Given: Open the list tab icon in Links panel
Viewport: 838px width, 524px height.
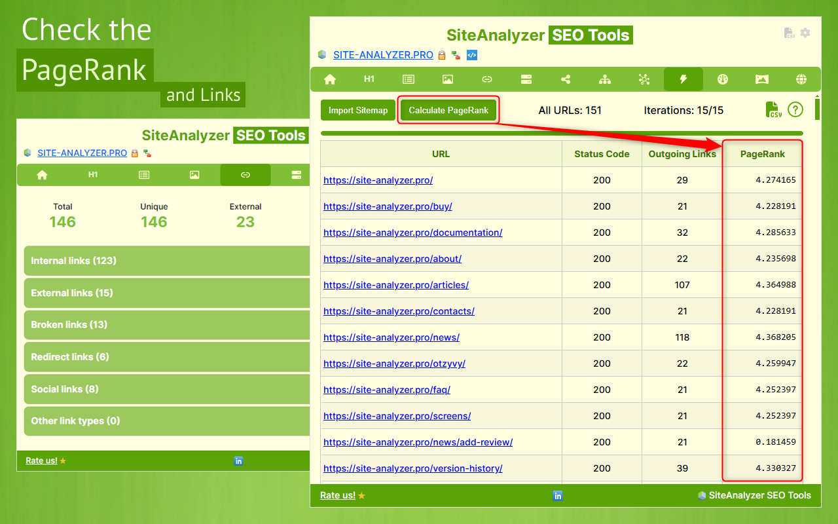Looking at the screenshot, I should pyautogui.click(x=144, y=175).
